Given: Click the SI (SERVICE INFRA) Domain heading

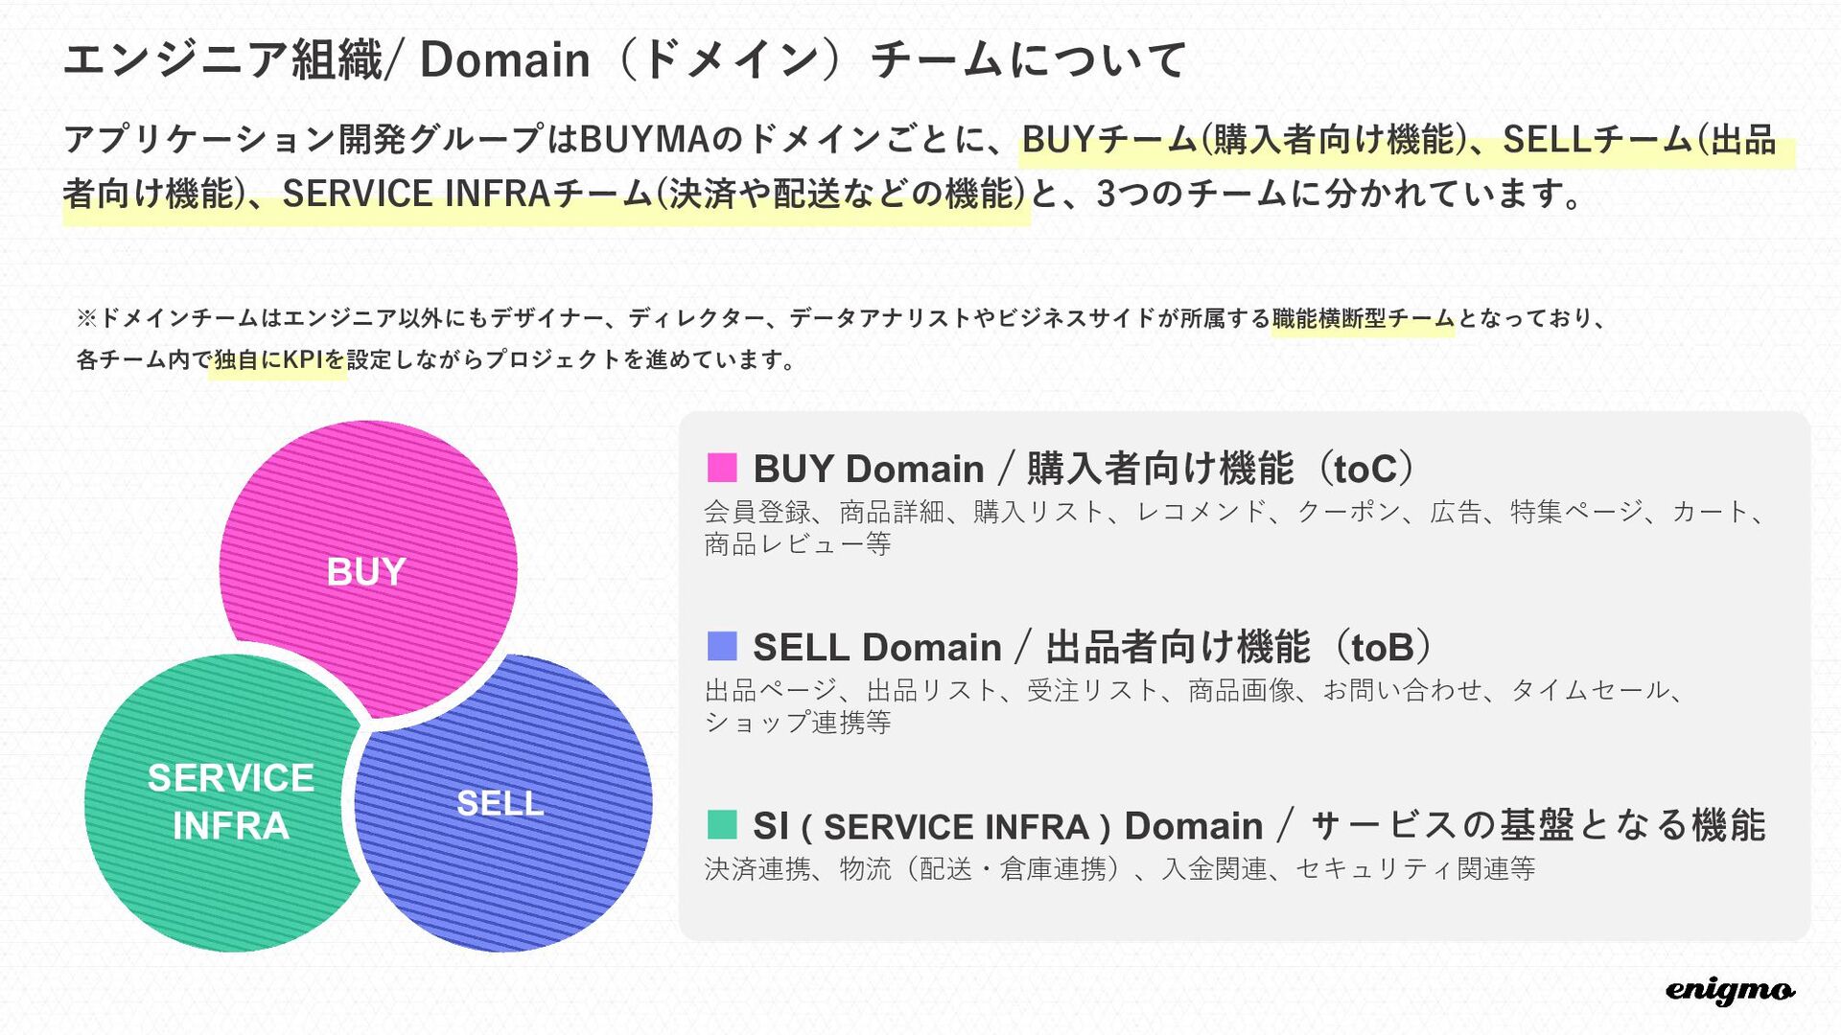Looking at the screenshot, I should [x=1259, y=825].
